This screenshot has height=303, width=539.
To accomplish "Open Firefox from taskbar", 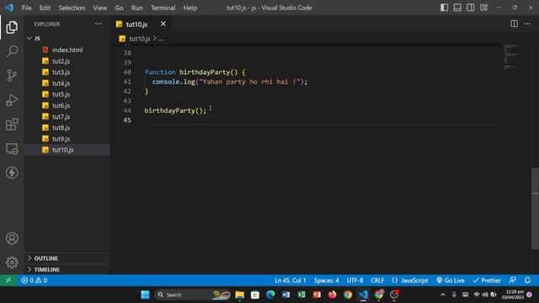I will (x=332, y=295).
